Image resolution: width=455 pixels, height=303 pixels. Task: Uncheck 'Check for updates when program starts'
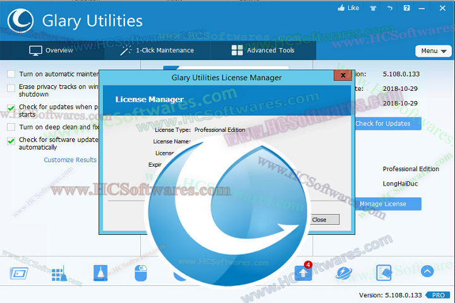pos(11,108)
